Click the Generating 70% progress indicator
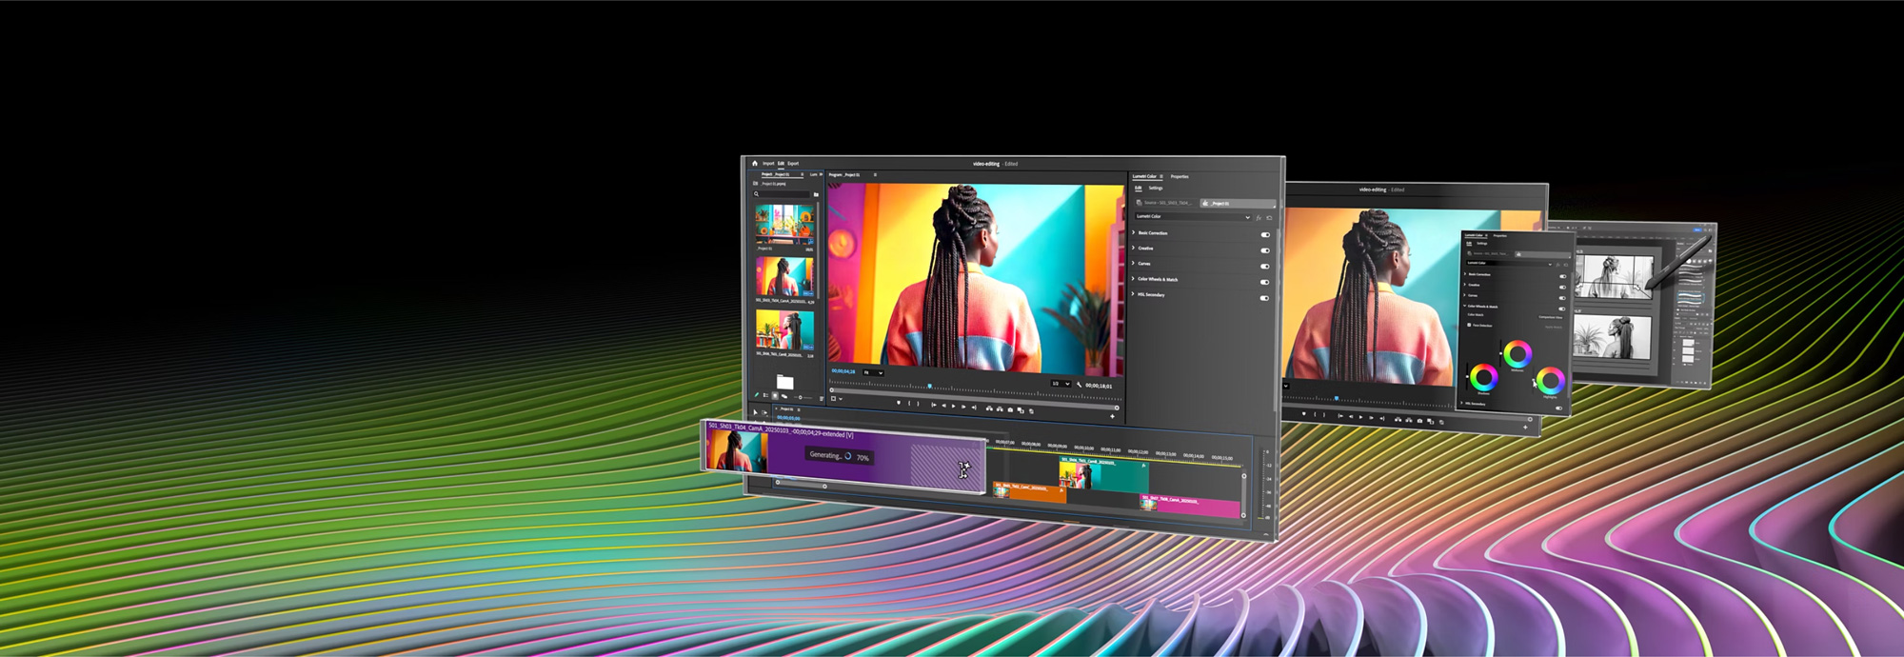1904x657 pixels. pyautogui.click(x=839, y=456)
